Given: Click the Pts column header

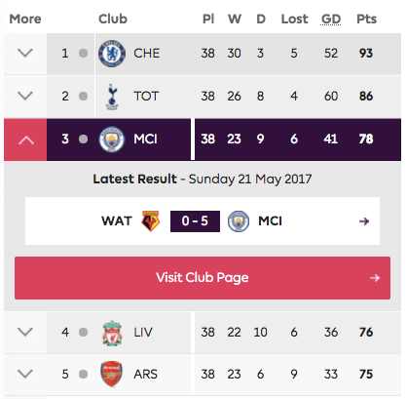Looking at the screenshot, I should pyautogui.click(x=366, y=20).
